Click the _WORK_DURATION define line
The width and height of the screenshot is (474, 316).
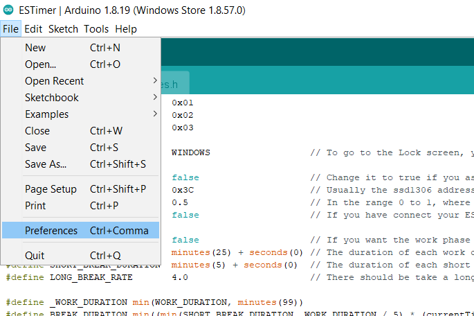coord(154,302)
